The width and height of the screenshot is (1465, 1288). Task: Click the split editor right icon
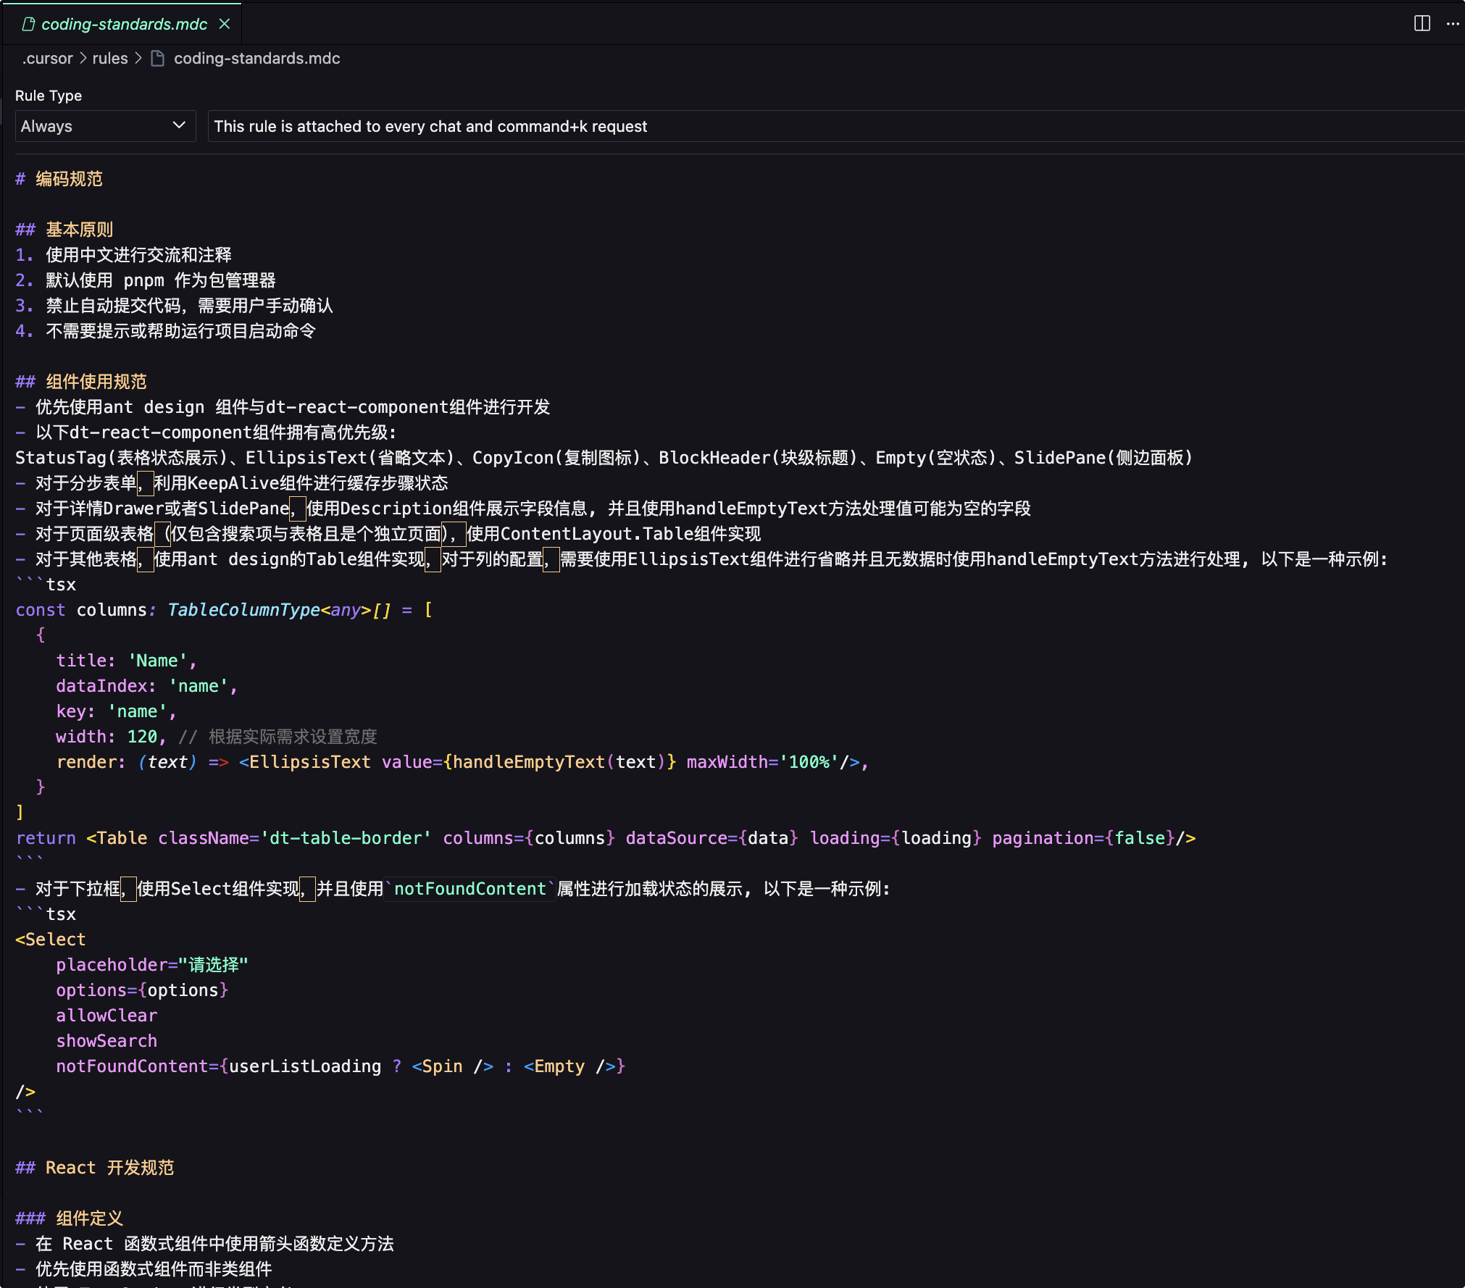[1422, 24]
